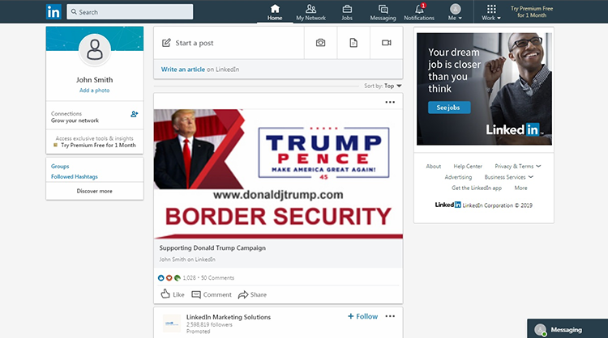
Task: Click the document icon in post box
Action: pos(353,43)
